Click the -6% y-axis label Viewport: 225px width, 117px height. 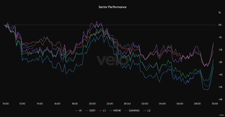(x=220, y=99)
